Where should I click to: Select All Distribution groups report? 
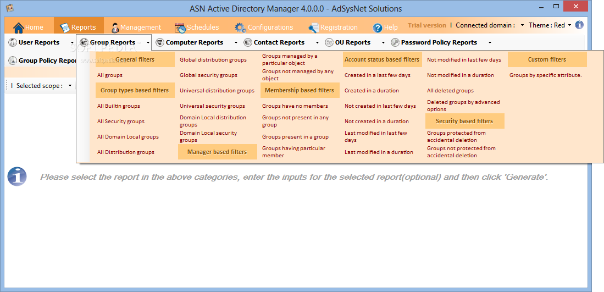coord(125,152)
